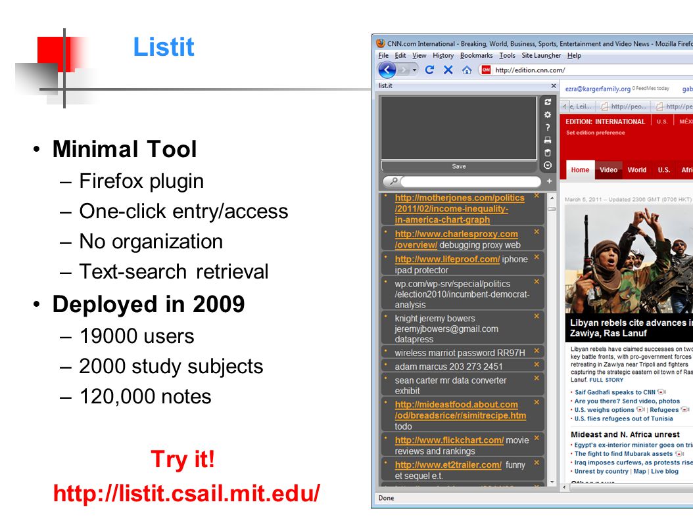Open the charlesproxy.com overview link
Viewport: 693px width, 519px height.
pos(456,239)
